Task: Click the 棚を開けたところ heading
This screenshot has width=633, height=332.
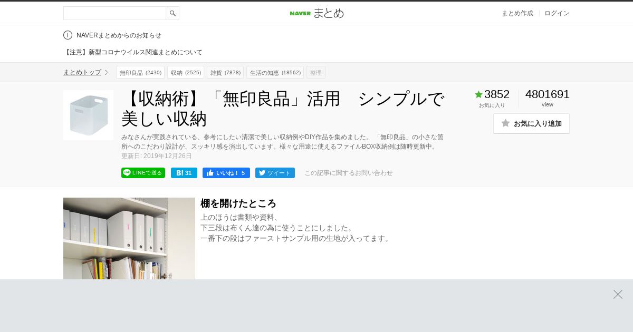Action: (238, 203)
